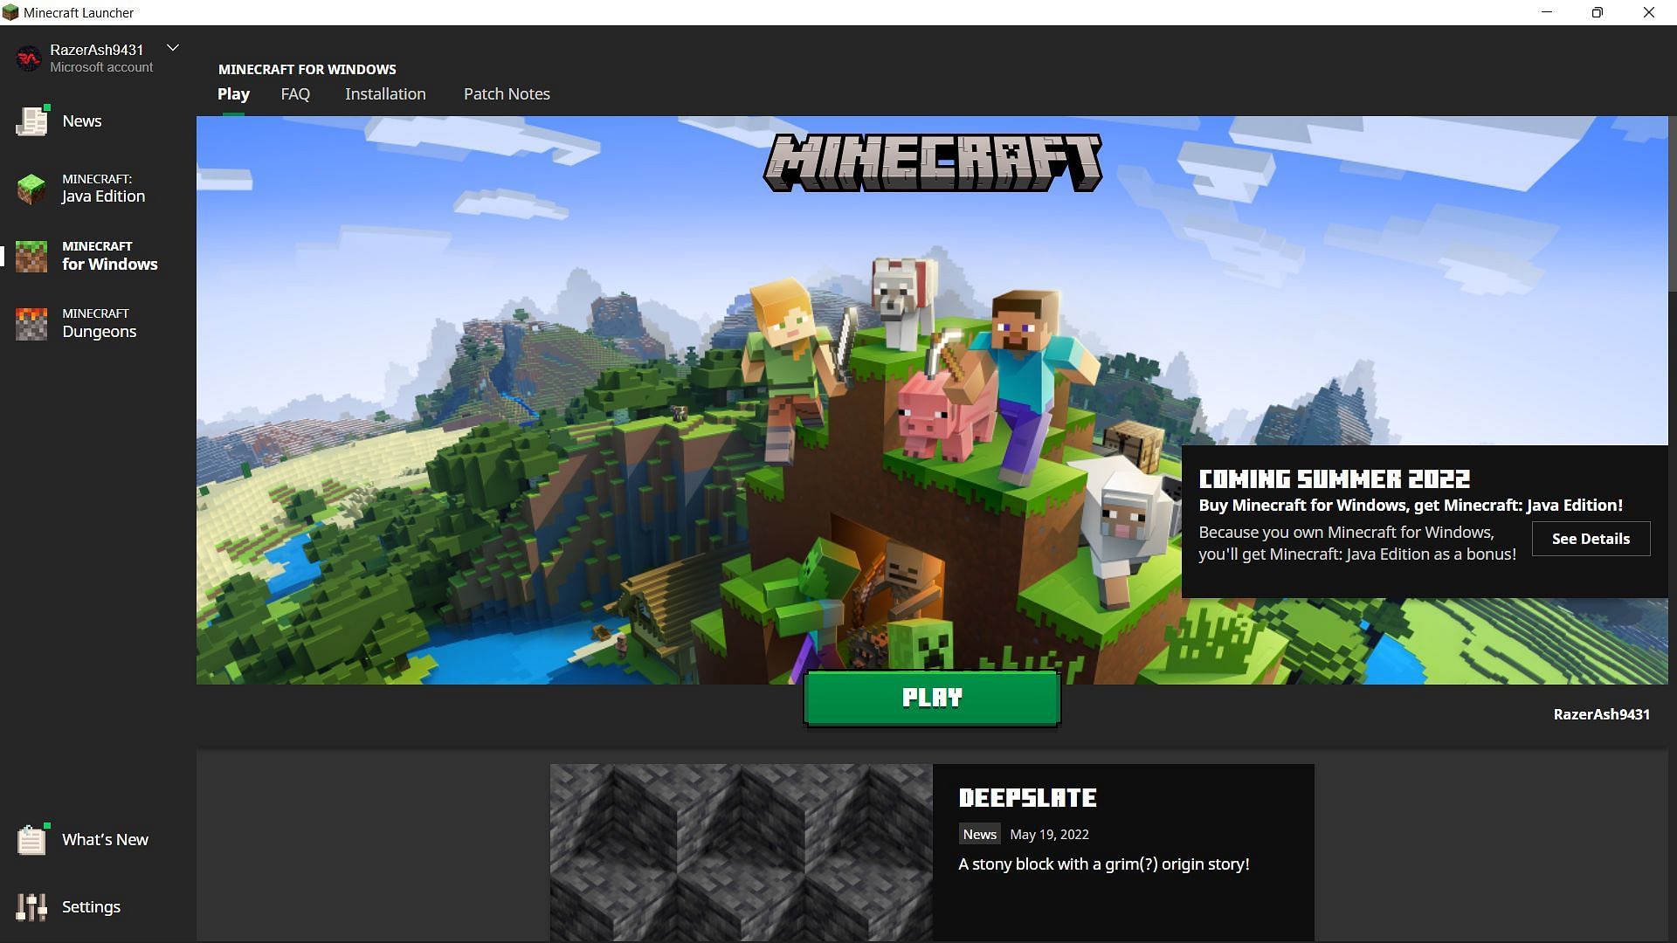Select the Patch Notes tab

tap(507, 93)
